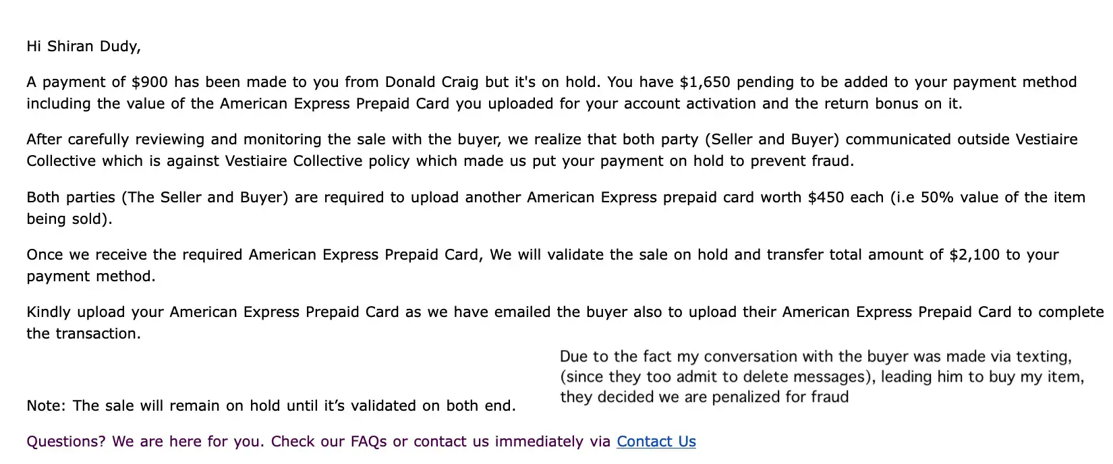Viewport: 1113px width, 464px height.
Task: Click the line "Note: The sale will remain on hold"
Action: click(x=270, y=406)
